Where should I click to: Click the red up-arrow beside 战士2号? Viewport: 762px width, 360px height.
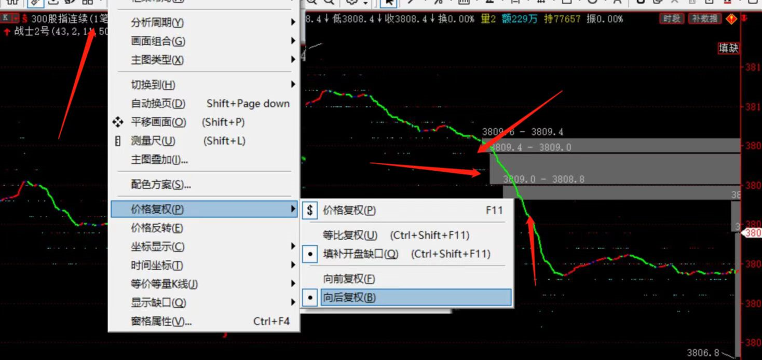(7, 32)
